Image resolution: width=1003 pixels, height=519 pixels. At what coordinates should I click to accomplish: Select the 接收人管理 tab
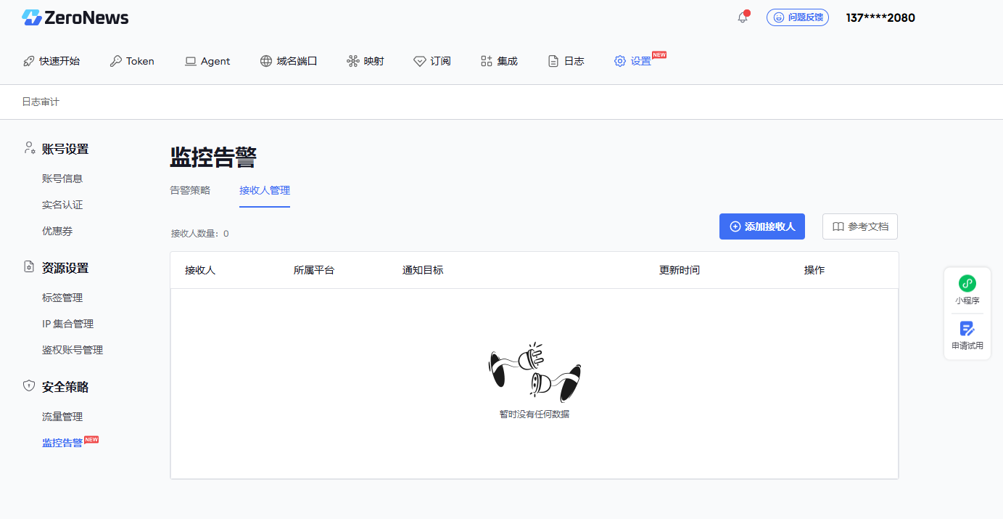point(265,190)
